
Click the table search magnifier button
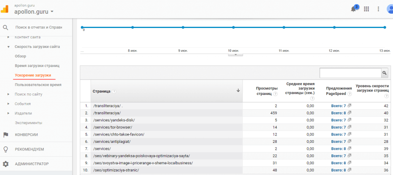[x=384, y=73]
